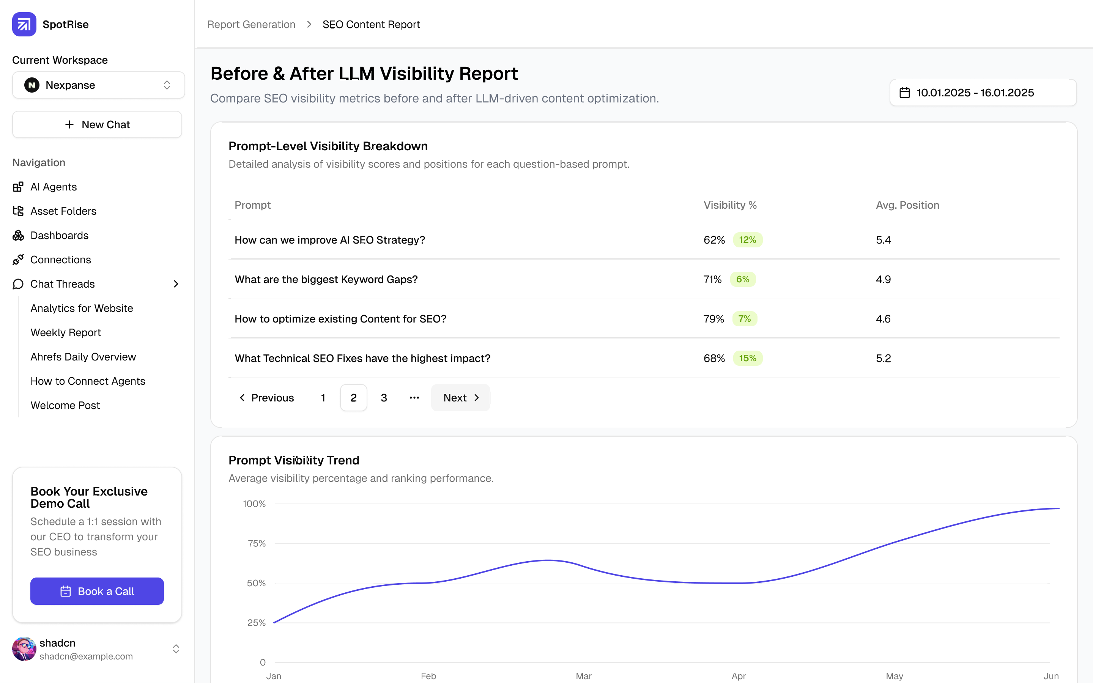Open the Weekly Report chat thread
The height and width of the screenshot is (683, 1093).
(x=66, y=332)
